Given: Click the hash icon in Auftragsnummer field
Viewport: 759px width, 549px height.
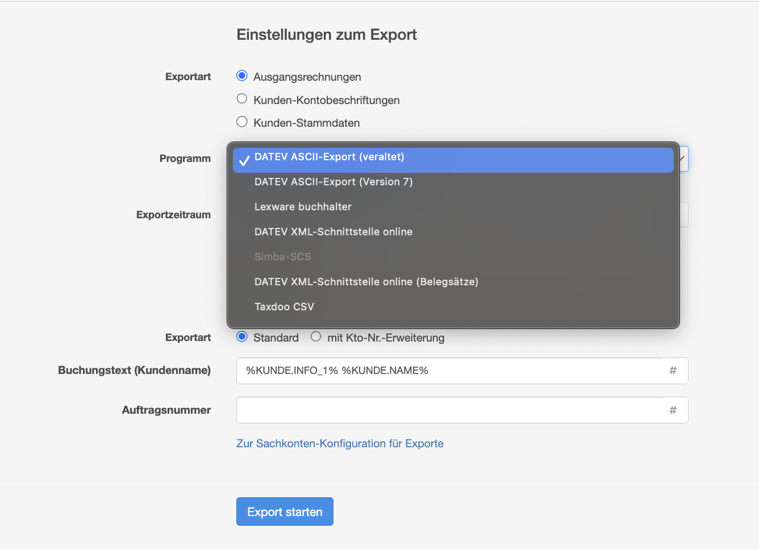Looking at the screenshot, I should (x=673, y=410).
